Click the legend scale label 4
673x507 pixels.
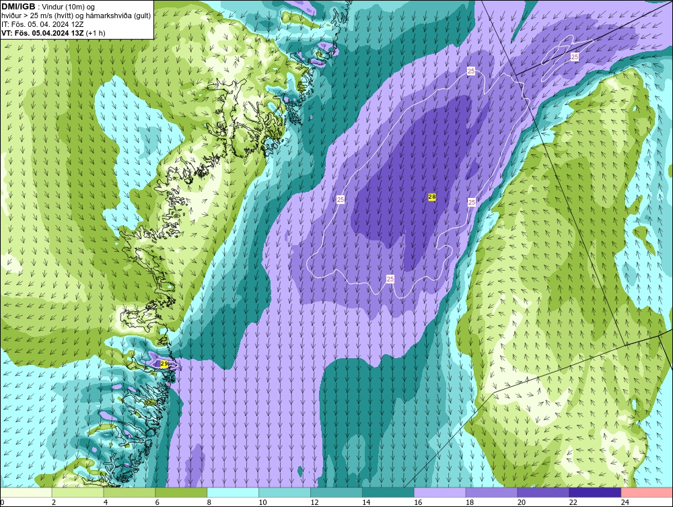coord(106,502)
